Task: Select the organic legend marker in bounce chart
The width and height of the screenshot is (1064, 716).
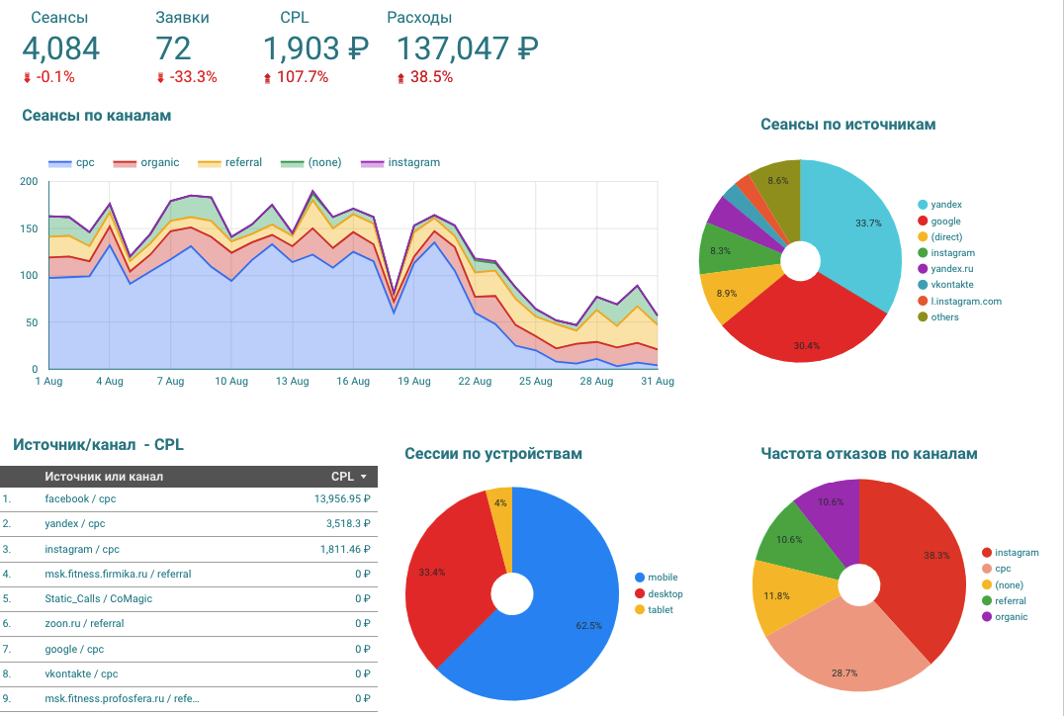Action: [987, 617]
